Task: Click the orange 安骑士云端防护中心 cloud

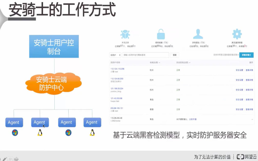Action: (x=53, y=83)
